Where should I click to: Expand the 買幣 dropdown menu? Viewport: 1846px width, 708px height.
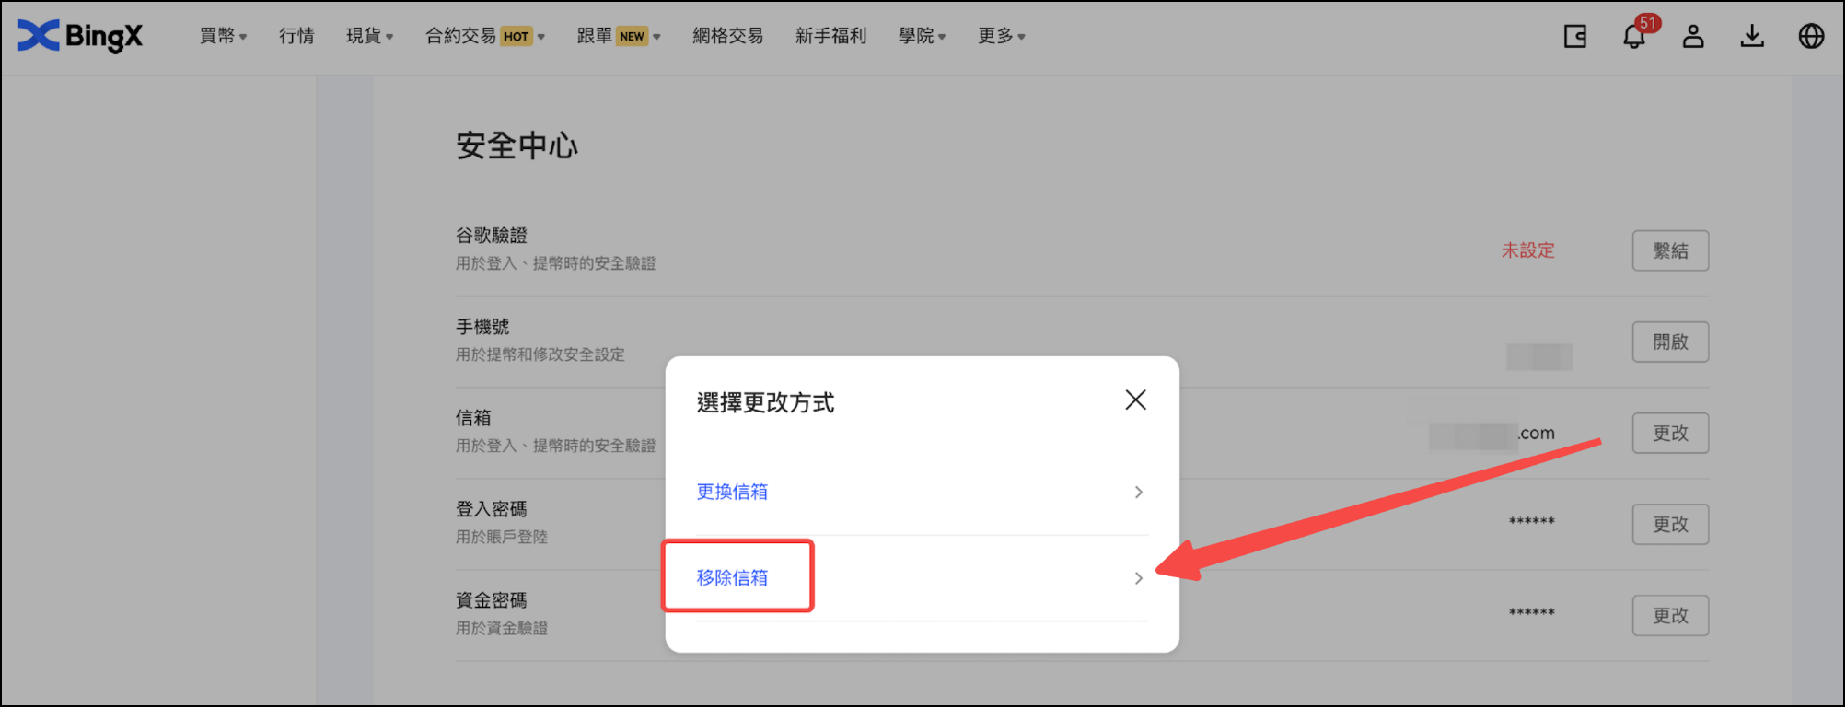[223, 37]
